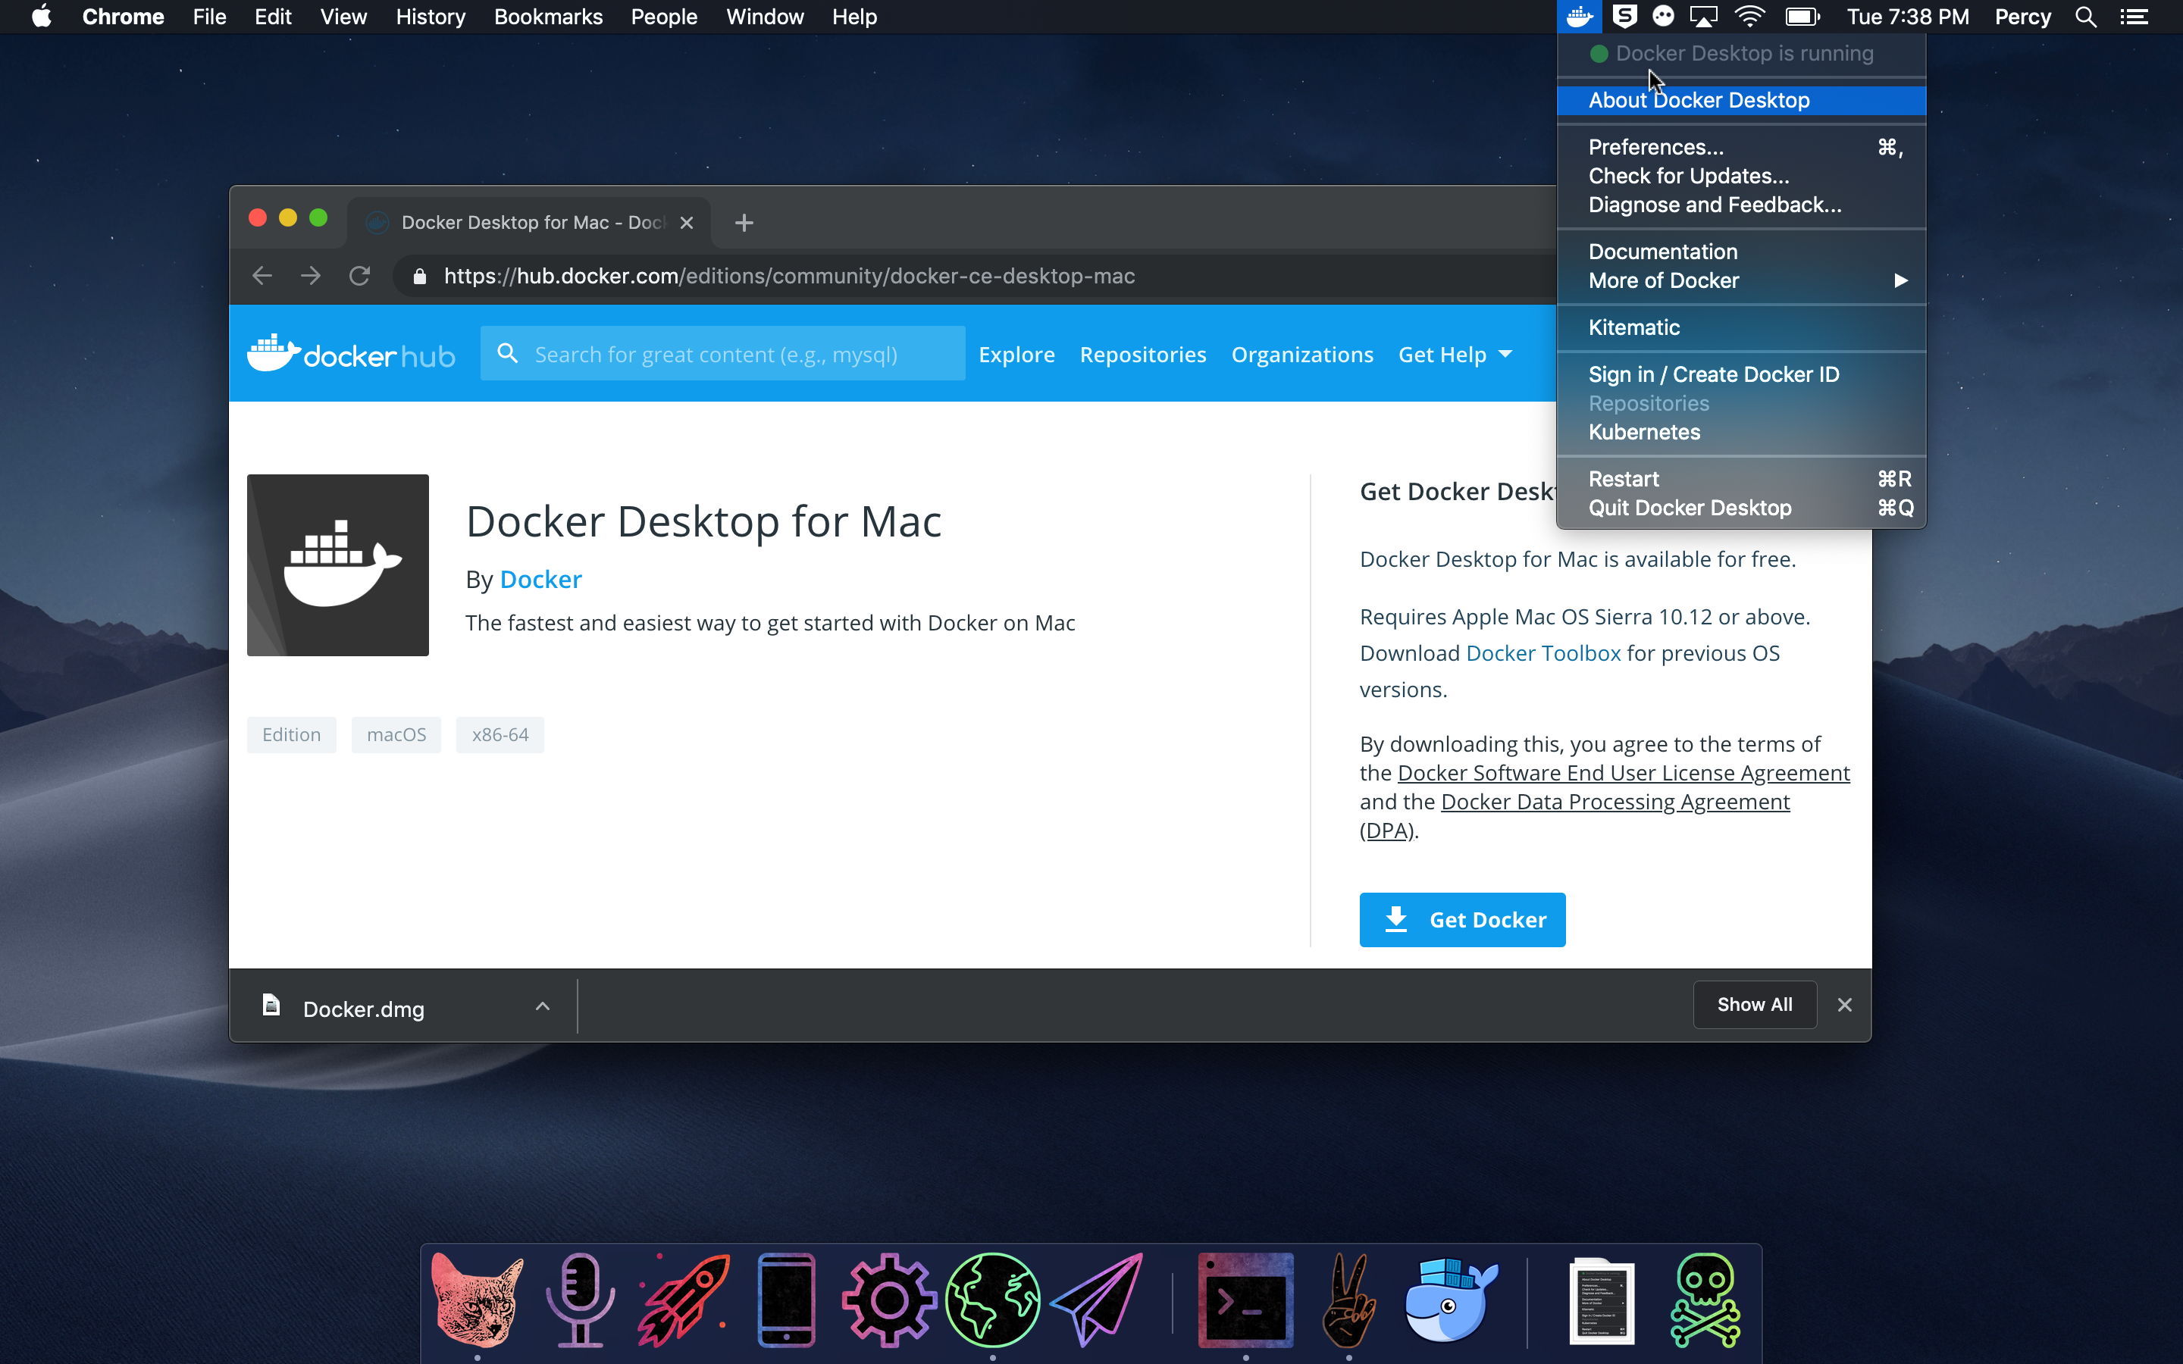Screen dimensions: 2183x1364
Task: Click the rocket icon in the Dock
Action: tap(683, 1300)
